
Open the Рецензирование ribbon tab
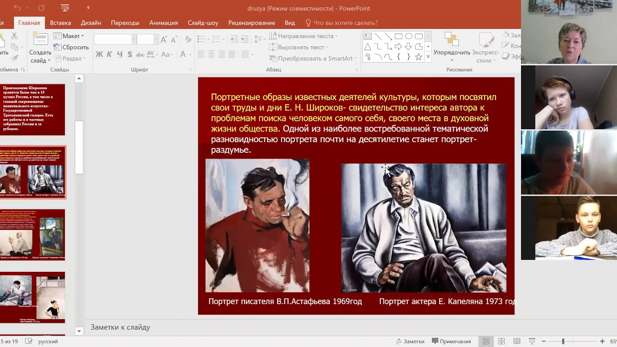point(252,23)
